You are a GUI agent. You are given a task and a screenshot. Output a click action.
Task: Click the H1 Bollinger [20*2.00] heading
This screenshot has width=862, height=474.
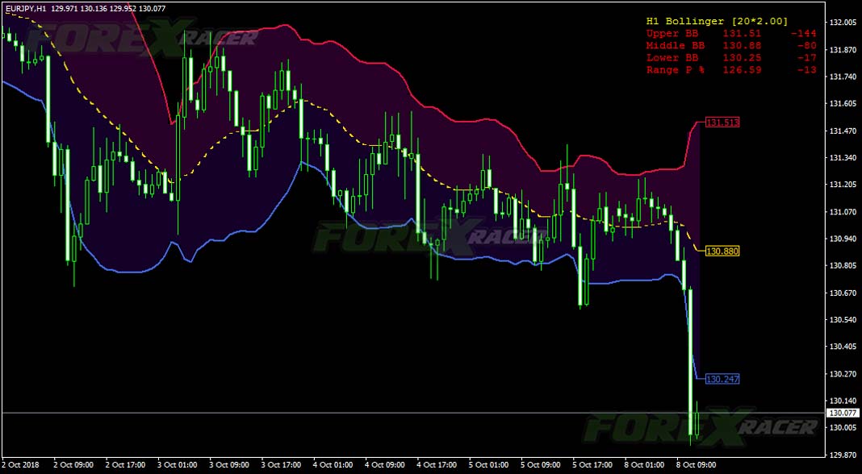(717, 22)
